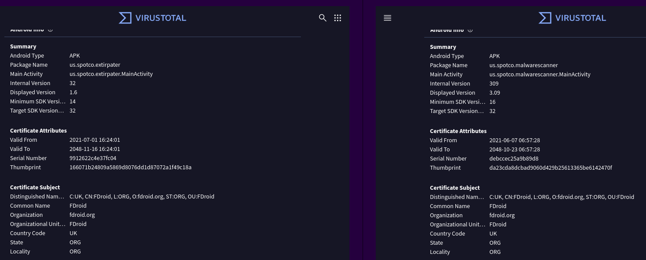The height and width of the screenshot is (260, 646).
Task: Click Locality value ORG in right window
Action: [x=495, y=252]
